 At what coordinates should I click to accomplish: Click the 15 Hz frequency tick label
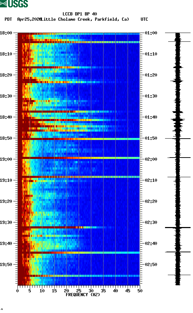point(54,291)
